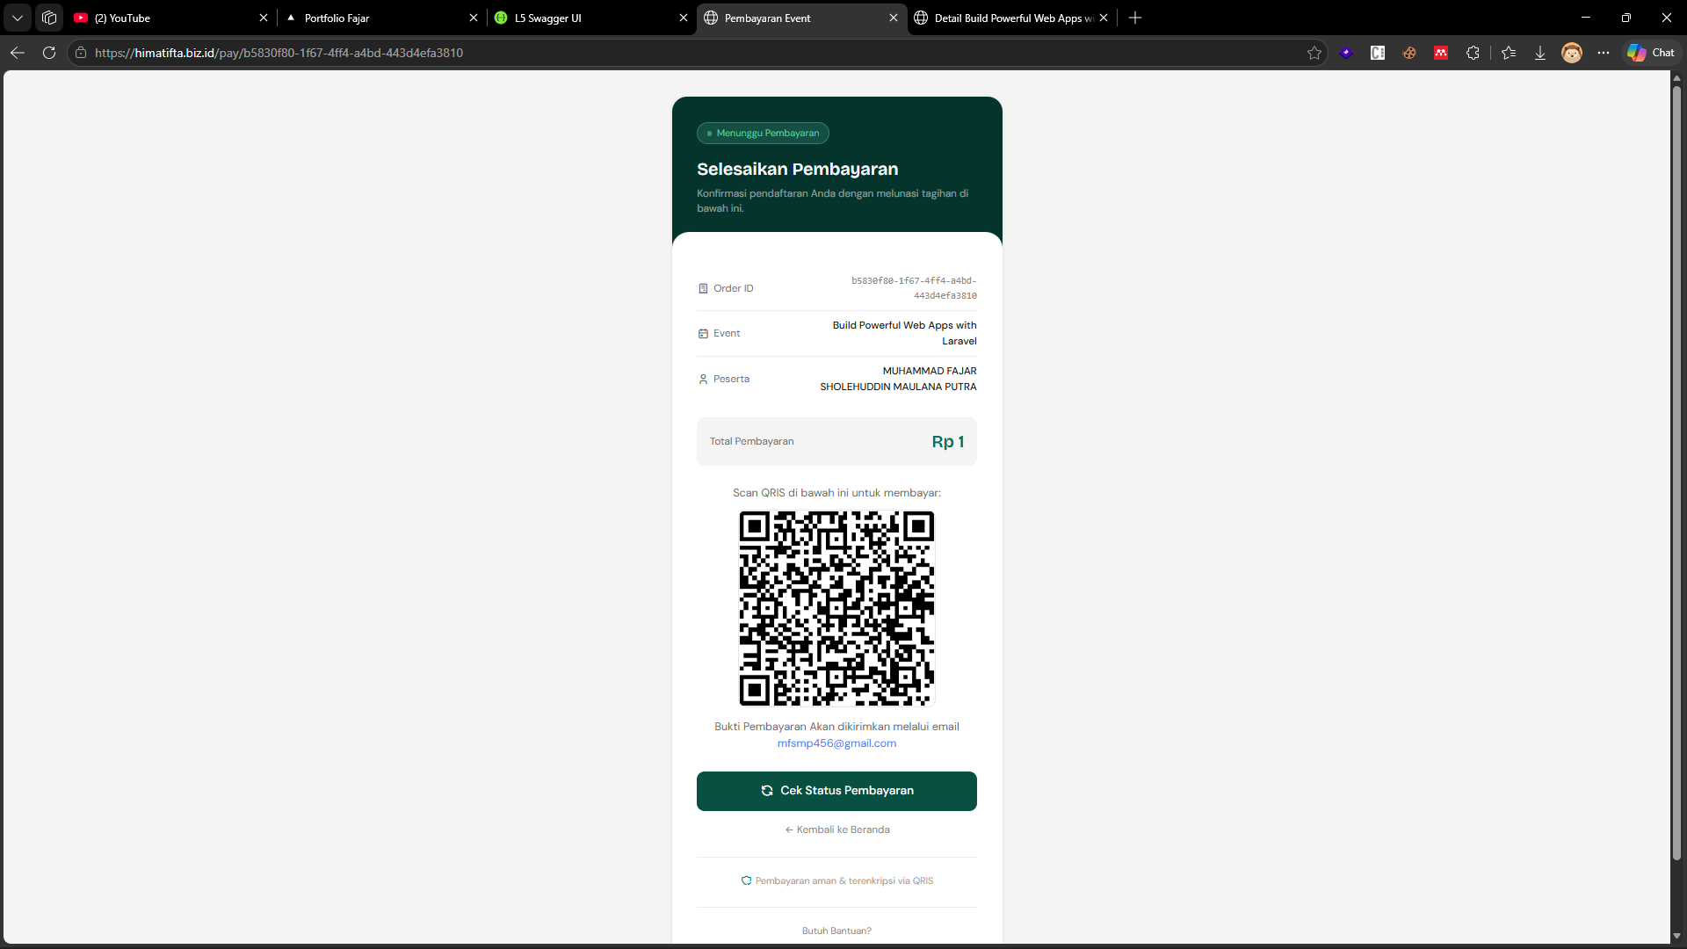Click the Rp 1 total amount
Screen dimensions: 1687x949
click(x=948, y=442)
